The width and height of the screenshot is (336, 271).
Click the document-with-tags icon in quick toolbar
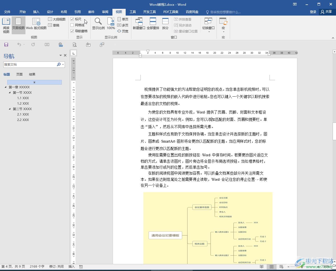click(102, 45)
